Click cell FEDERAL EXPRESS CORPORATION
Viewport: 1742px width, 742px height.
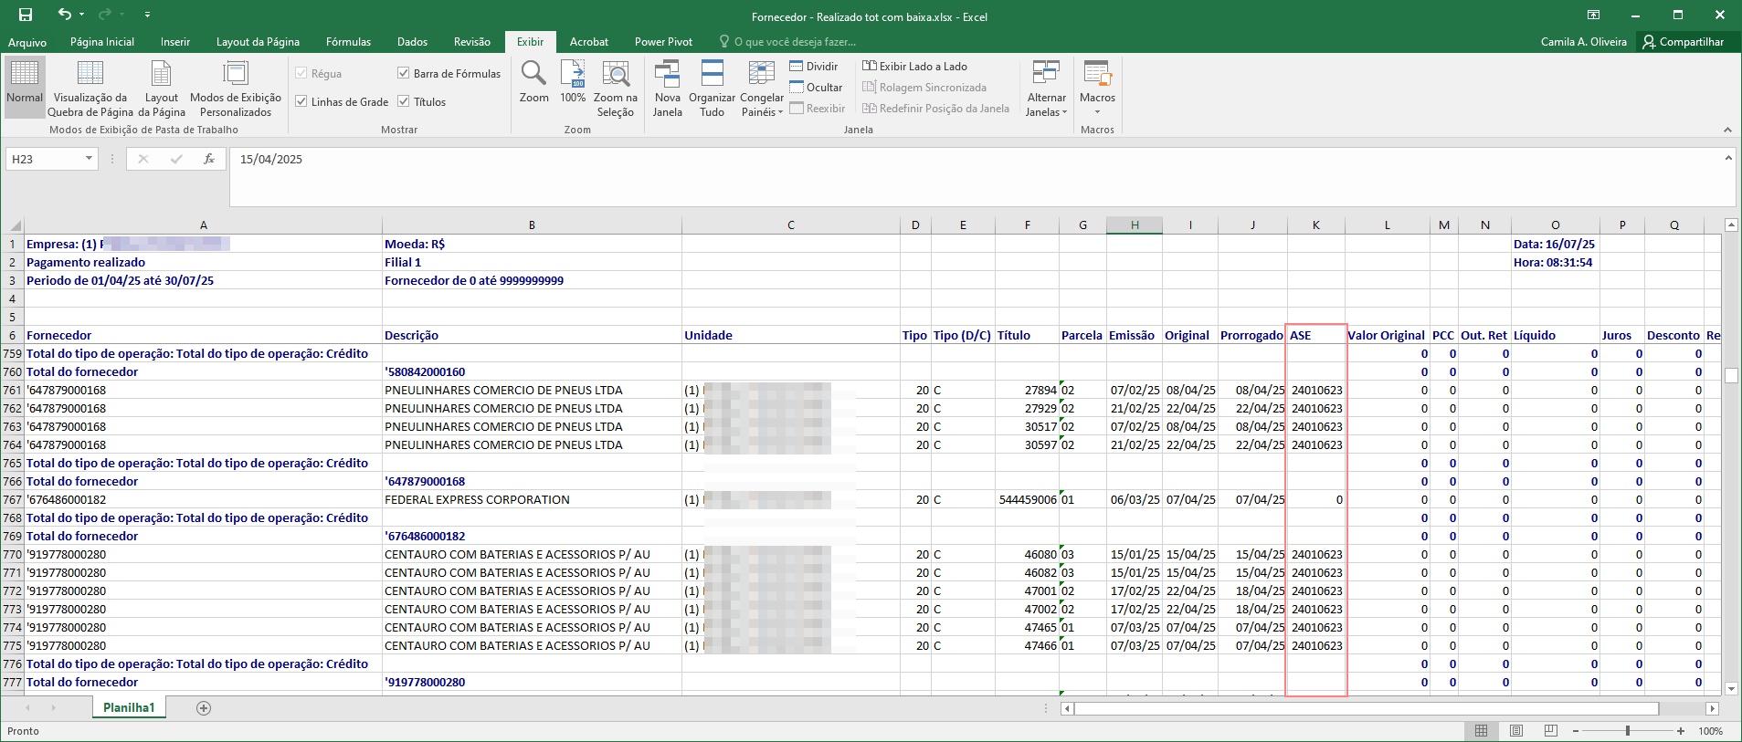[532, 499]
